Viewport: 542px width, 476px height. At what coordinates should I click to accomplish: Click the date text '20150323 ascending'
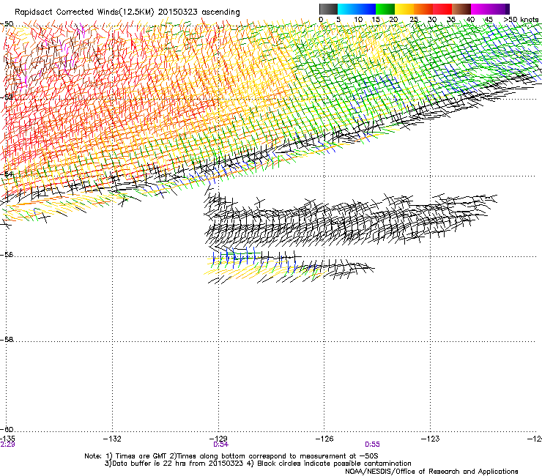[198, 12]
